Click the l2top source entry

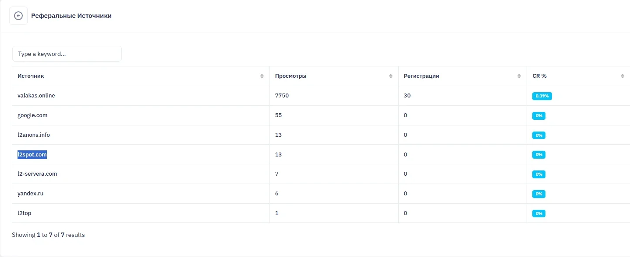click(25, 213)
